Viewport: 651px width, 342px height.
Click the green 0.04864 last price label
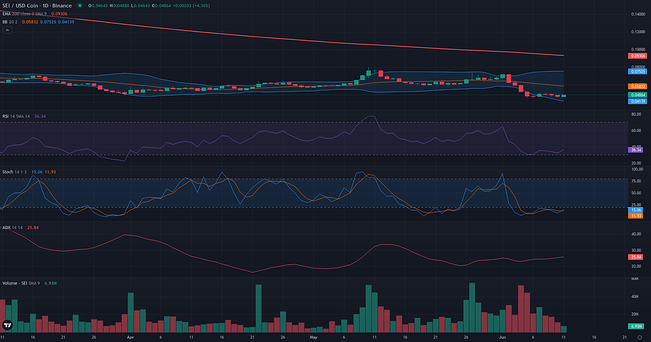[637, 95]
